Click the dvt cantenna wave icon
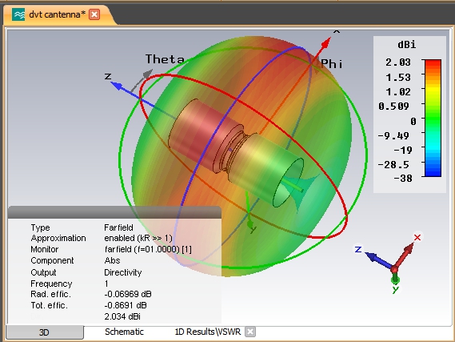Viewport: 455px width, 342px height. point(18,14)
